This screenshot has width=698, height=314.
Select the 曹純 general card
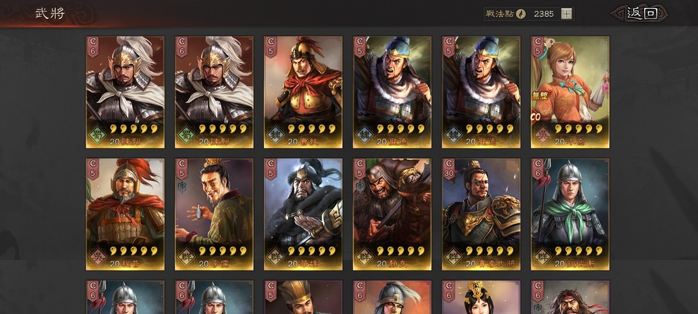[303, 92]
